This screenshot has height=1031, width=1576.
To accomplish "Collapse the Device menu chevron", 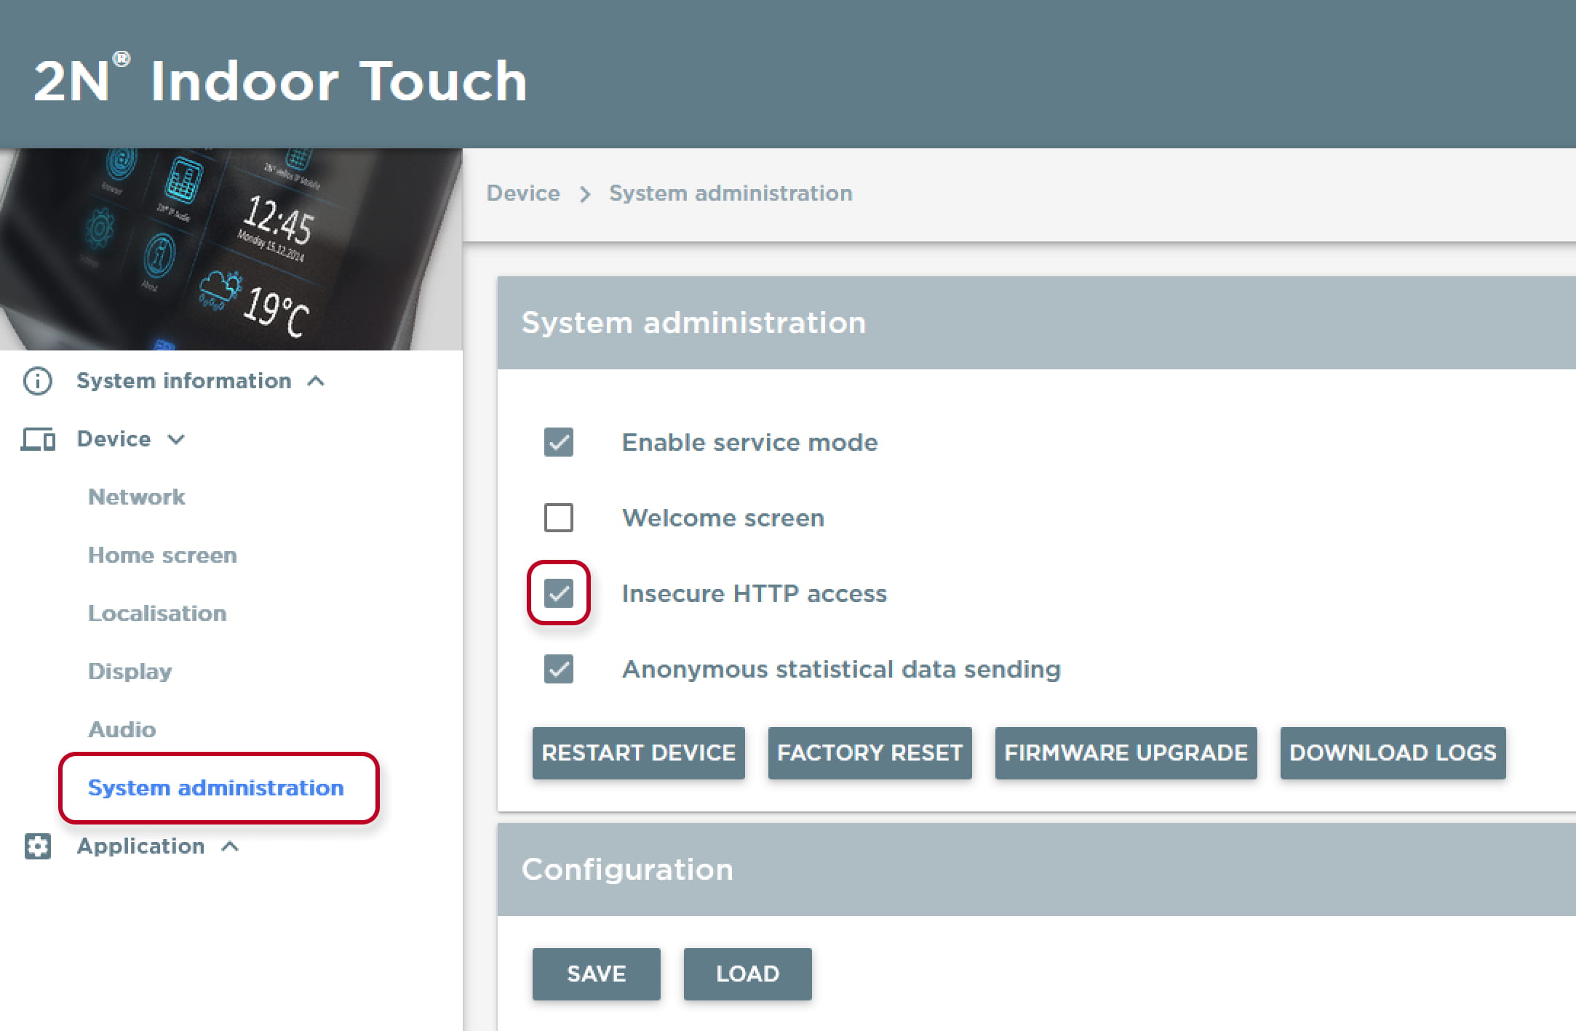I will point(176,439).
